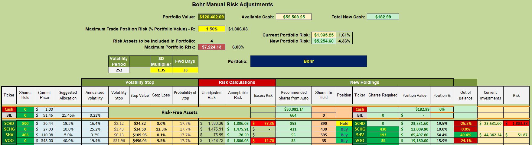Viewport: 532px width, 145px height.
Task: Select the SCHG ticker cell in the first Ticker column
Action: pyautogui.click(x=9, y=129)
